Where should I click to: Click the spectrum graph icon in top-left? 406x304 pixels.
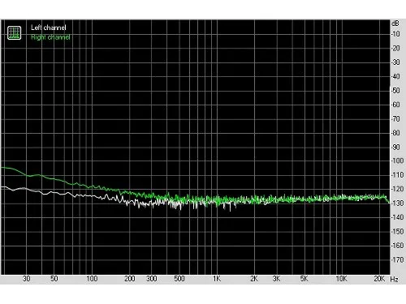coord(14,33)
